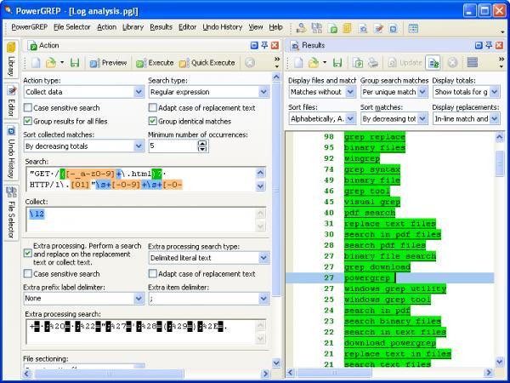Viewport: 510px width, 383px height.
Task: Click the Preview button
Action: (108, 62)
